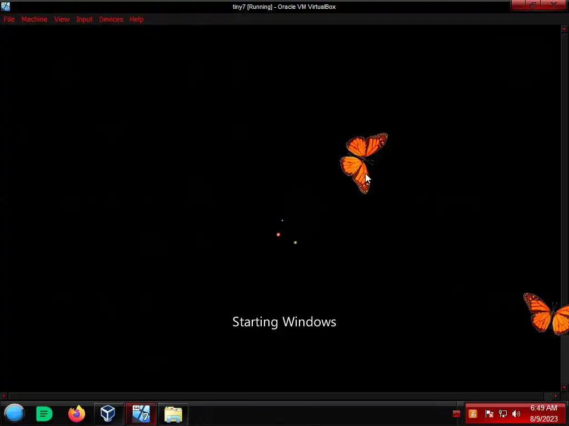Open the network tray icon
This screenshot has height=426, width=569.
point(502,414)
